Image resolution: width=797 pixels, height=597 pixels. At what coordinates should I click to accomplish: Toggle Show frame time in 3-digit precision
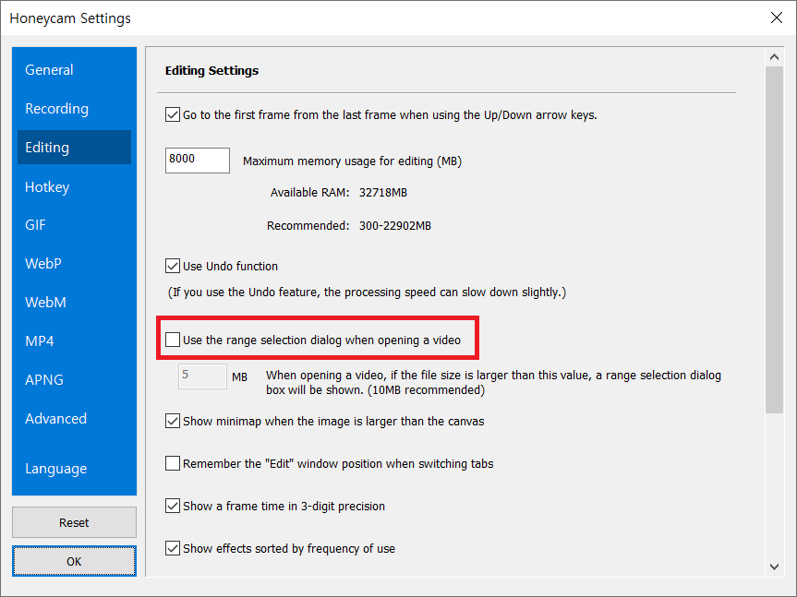point(173,506)
